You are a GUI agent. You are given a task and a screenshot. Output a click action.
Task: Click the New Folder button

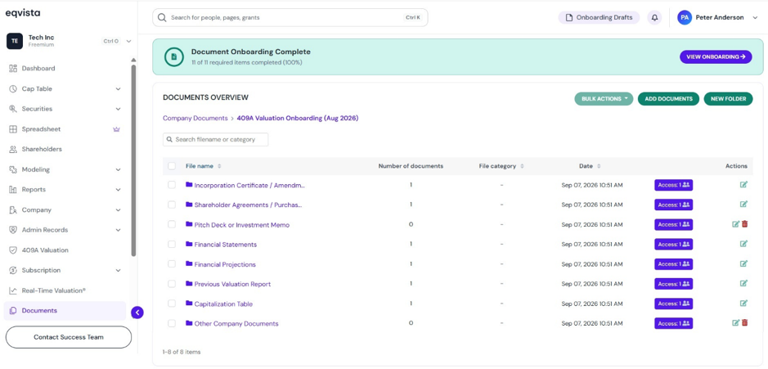pyautogui.click(x=728, y=99)
